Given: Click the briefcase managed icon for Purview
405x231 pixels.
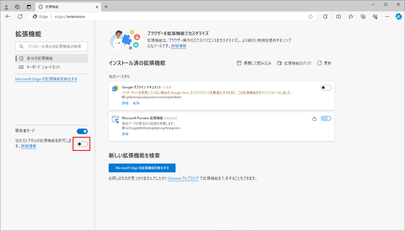Looking at the screenshot, I should click(x=314, y=119).
